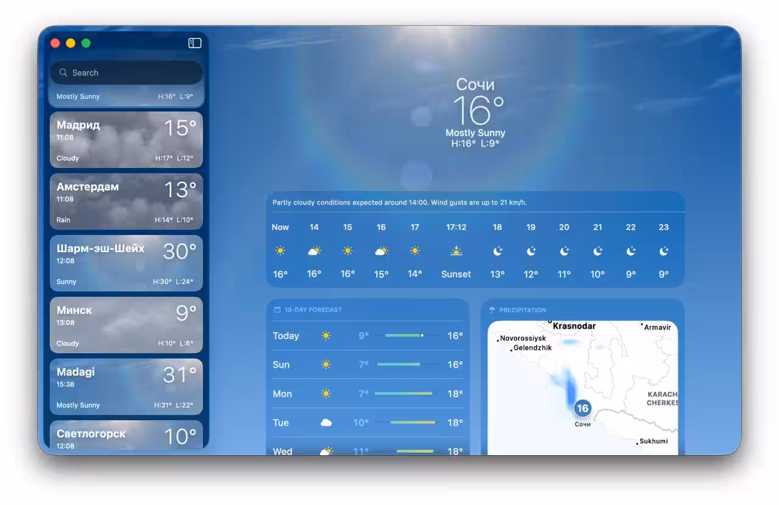Click the partly sunny icon on Wed row
Image resolution: width=779 pixels, height=505 pixels.
(326, 451)
